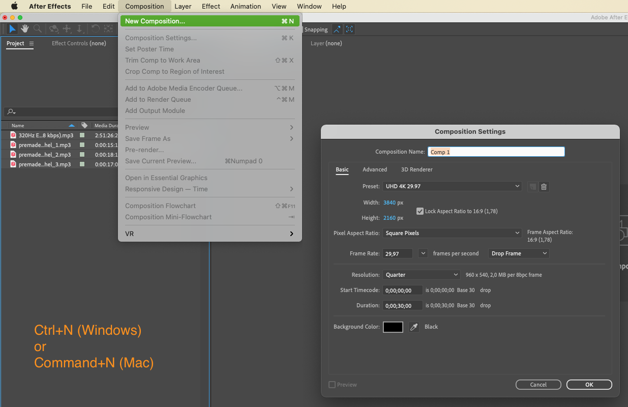Image resolution: width=628 pixels, height=407 pixels.
Task: Open the Drop Frame dropdown
Action: point(519,253)
